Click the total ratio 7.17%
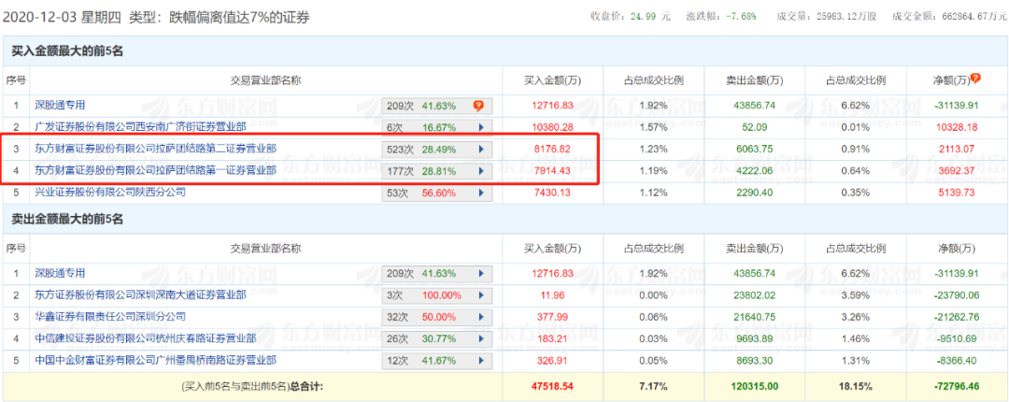 pyautogui.click(x=654, y=386)
